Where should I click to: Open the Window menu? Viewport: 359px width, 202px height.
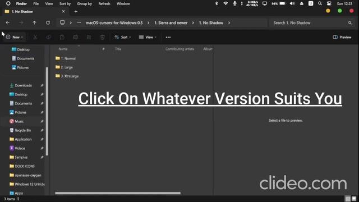[123, 4]
